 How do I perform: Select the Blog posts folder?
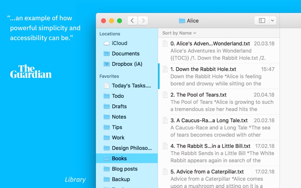(125, 169)
